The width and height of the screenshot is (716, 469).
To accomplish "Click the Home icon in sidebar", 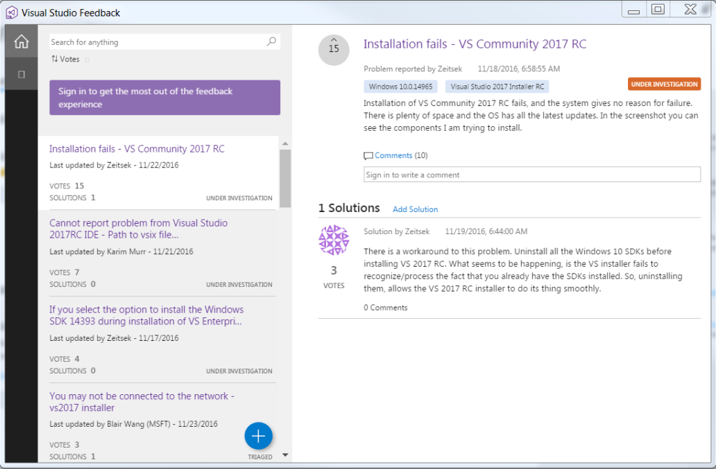I will 22,42.
